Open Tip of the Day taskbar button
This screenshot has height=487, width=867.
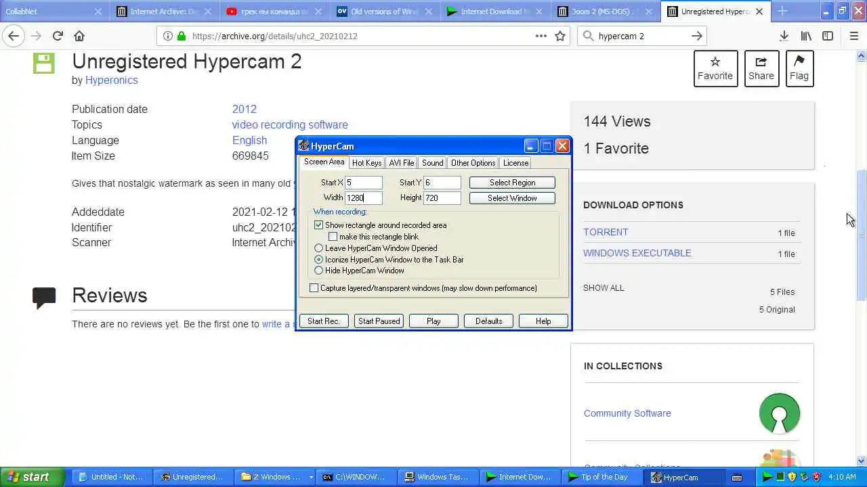coord(601,477)
